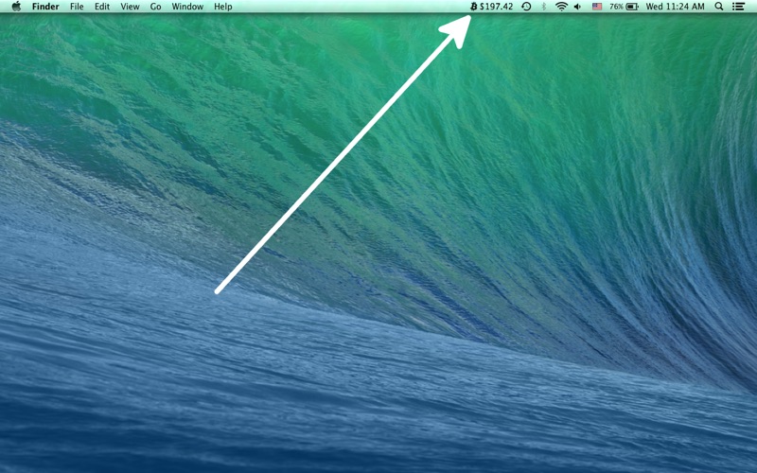The width and height of the screenshot is (757, 473).
Task: Open the Finder application menu
Action: click(45, 7)
